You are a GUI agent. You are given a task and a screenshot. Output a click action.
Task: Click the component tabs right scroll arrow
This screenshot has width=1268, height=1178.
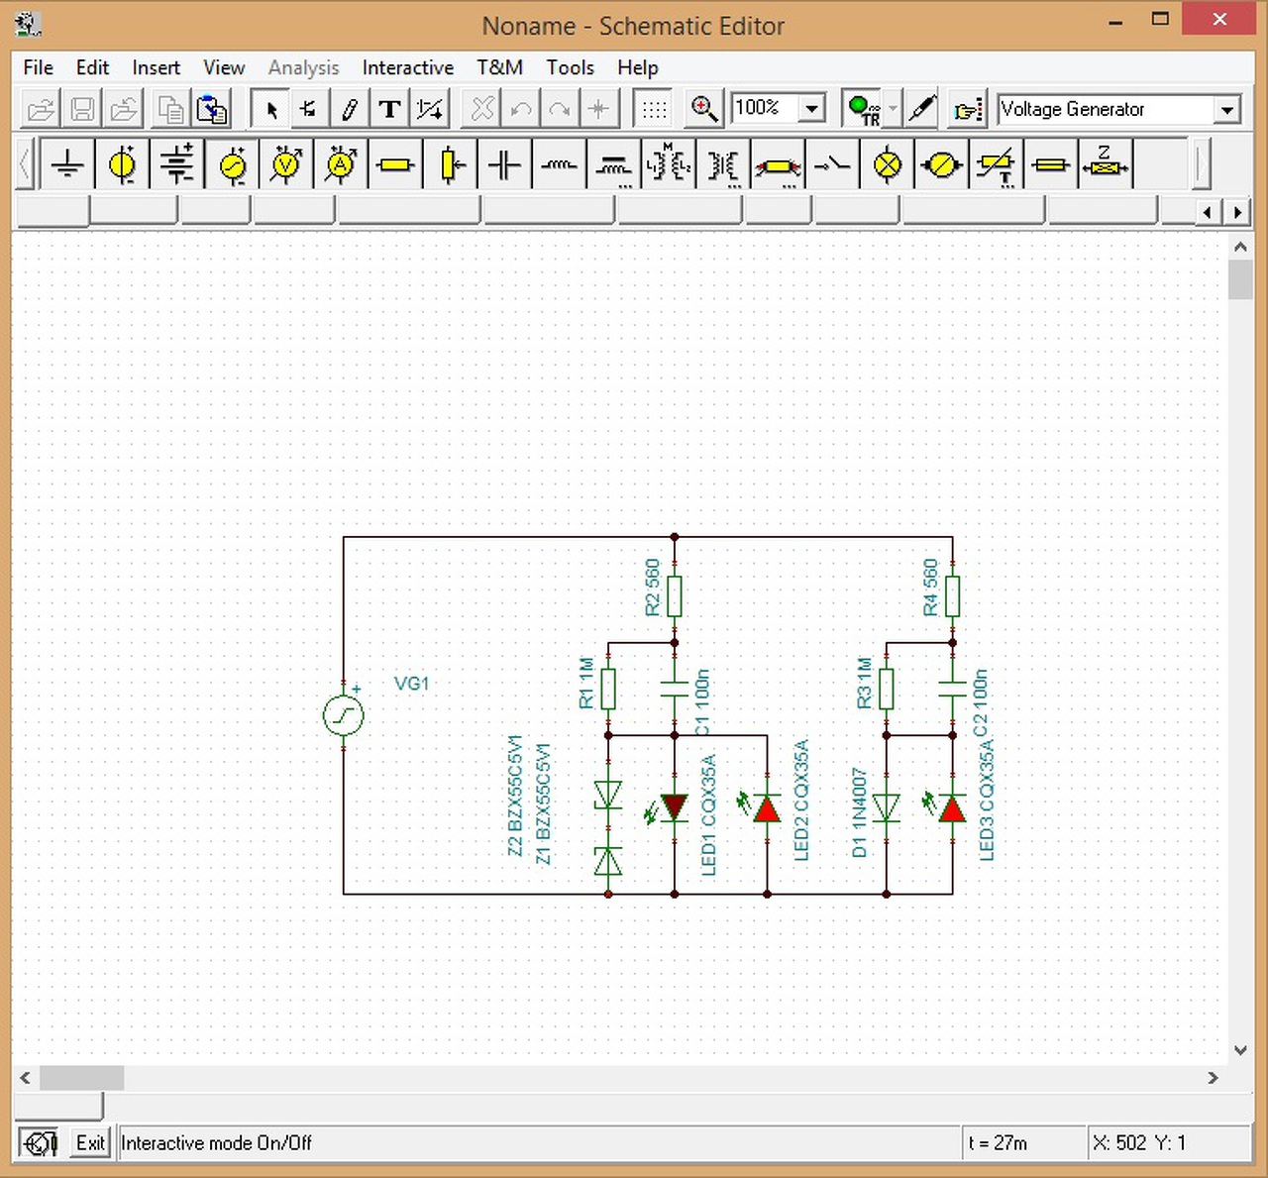coord(1237,212)
